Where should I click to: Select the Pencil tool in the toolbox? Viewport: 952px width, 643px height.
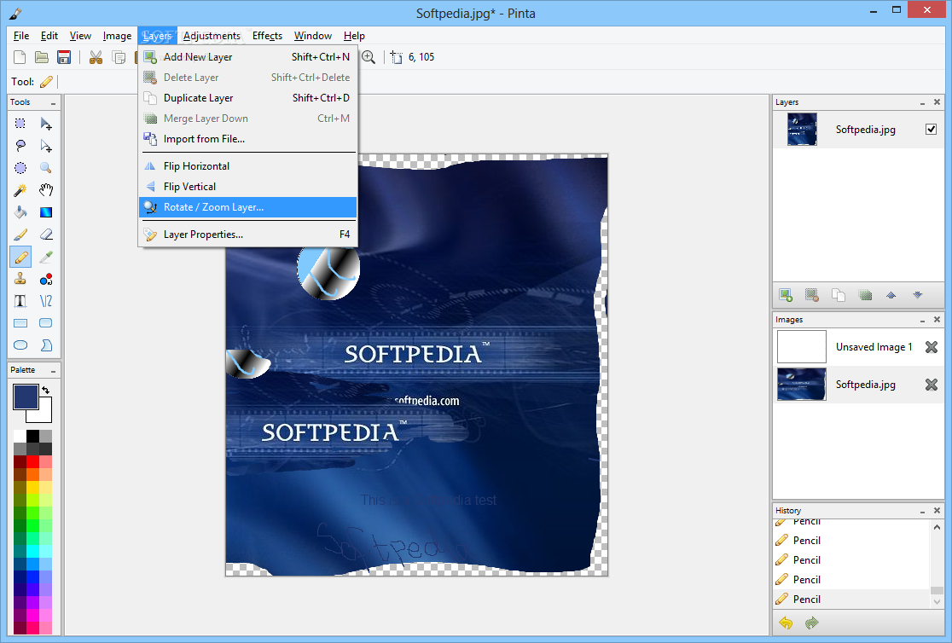[20, 257]
